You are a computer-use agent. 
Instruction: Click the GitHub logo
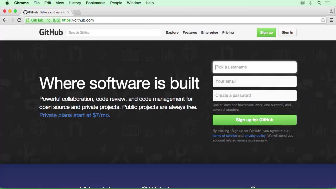point(51,32)
